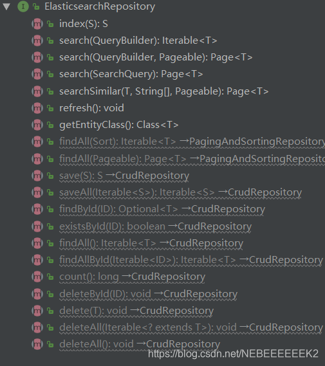The image size is (325, 366).
Task: Click method icon beside deleteAll(Iterable<? extends T>)
Action: 37,327
